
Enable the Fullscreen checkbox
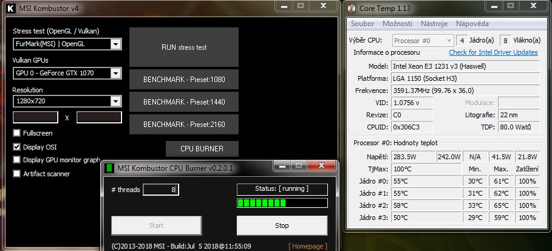[x=17, y=133]
